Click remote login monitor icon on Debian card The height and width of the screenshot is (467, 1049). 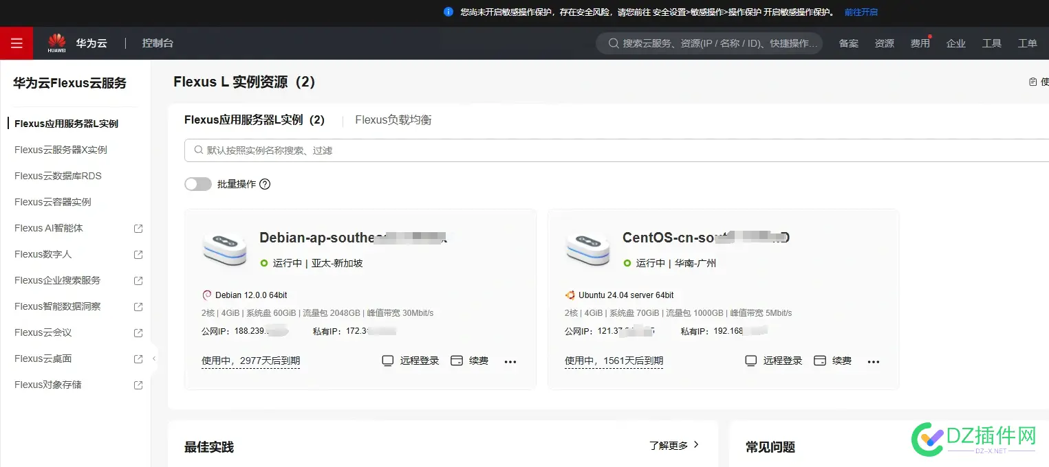coord(388,361)
